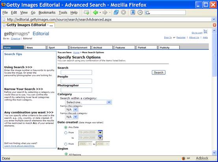218x162 pixels.
Task: Click the browser search box in toolbar
Action: [x=165, y=13]
